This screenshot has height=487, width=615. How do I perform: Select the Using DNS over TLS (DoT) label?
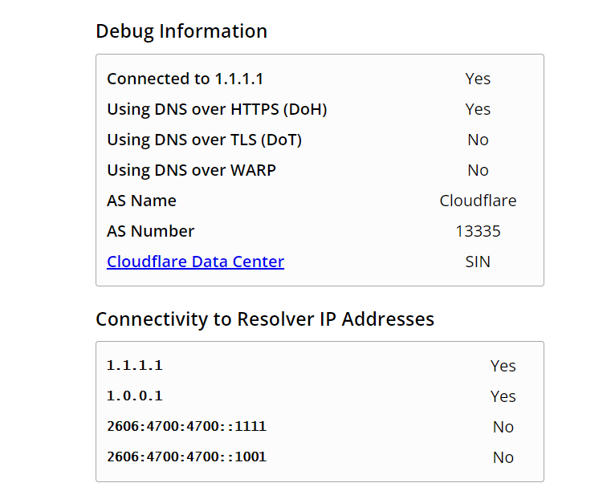pyautogui.click(x=205, y=140)
